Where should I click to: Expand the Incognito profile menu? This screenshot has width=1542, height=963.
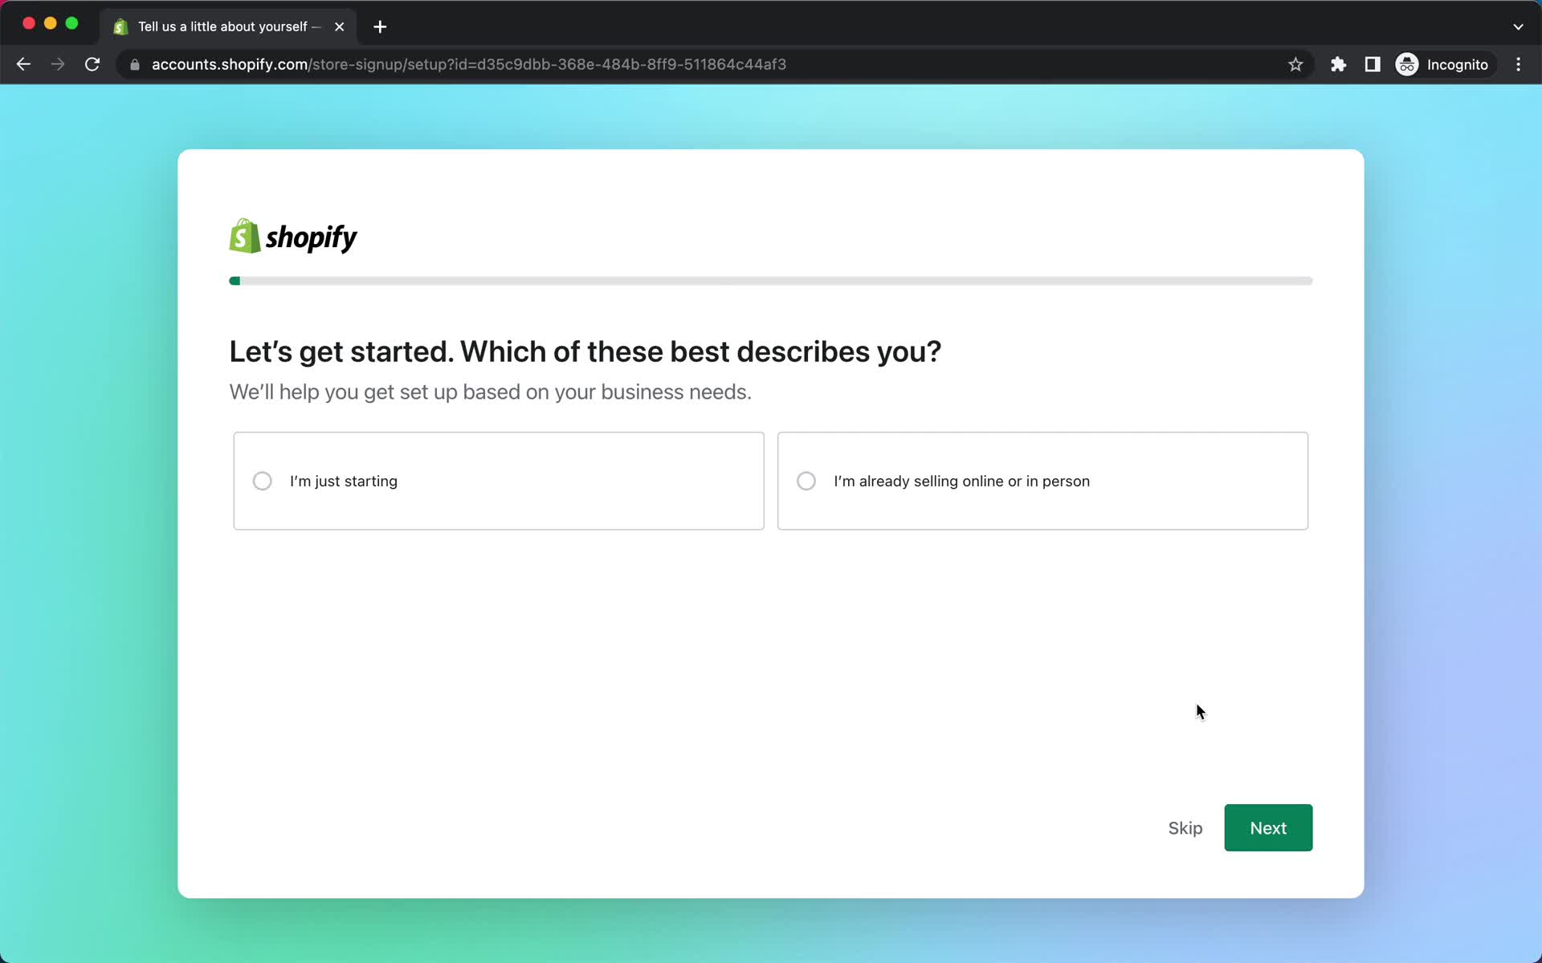(1443, 64)
